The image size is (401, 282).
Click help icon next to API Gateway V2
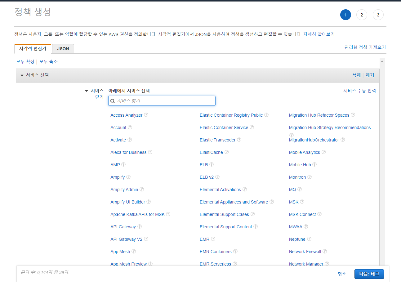pyautogui.click(x=146, y=239)
